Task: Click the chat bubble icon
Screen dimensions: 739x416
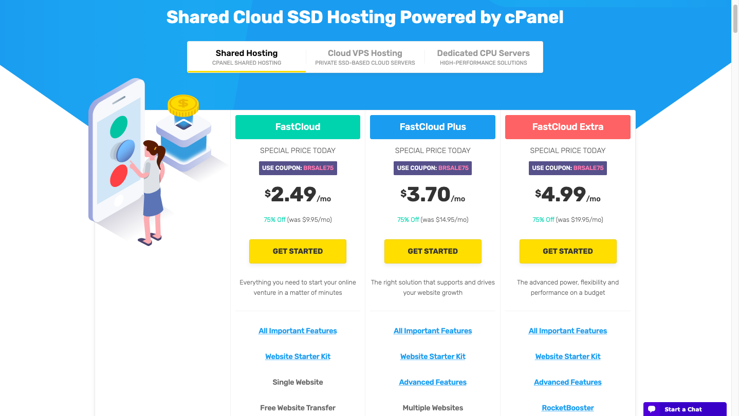Action: tap(652, 409)
